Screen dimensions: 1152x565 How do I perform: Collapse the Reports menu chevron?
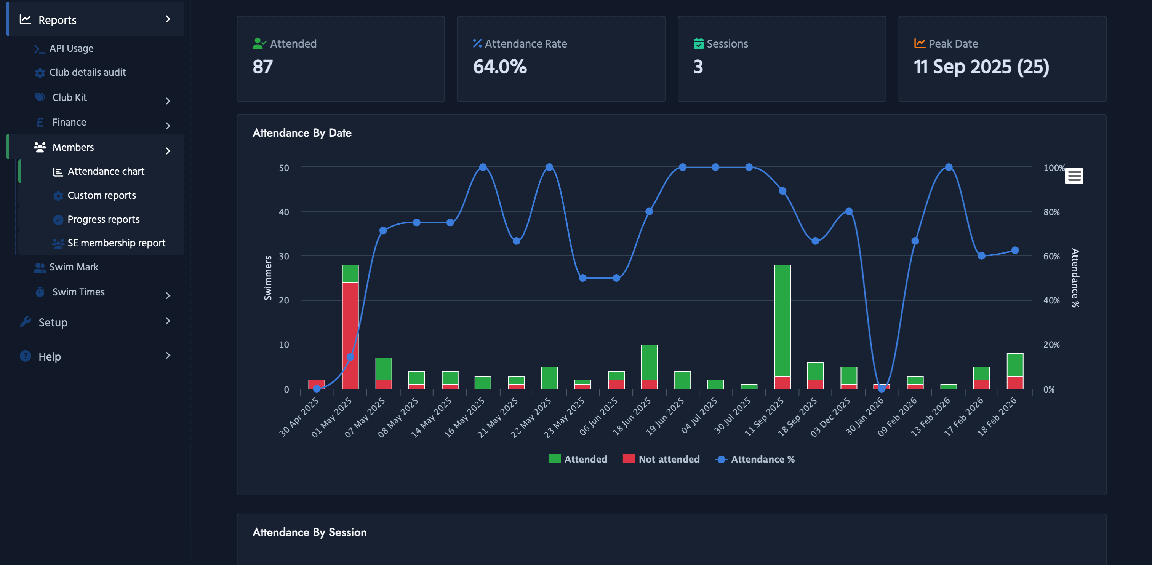coord(168,19)
